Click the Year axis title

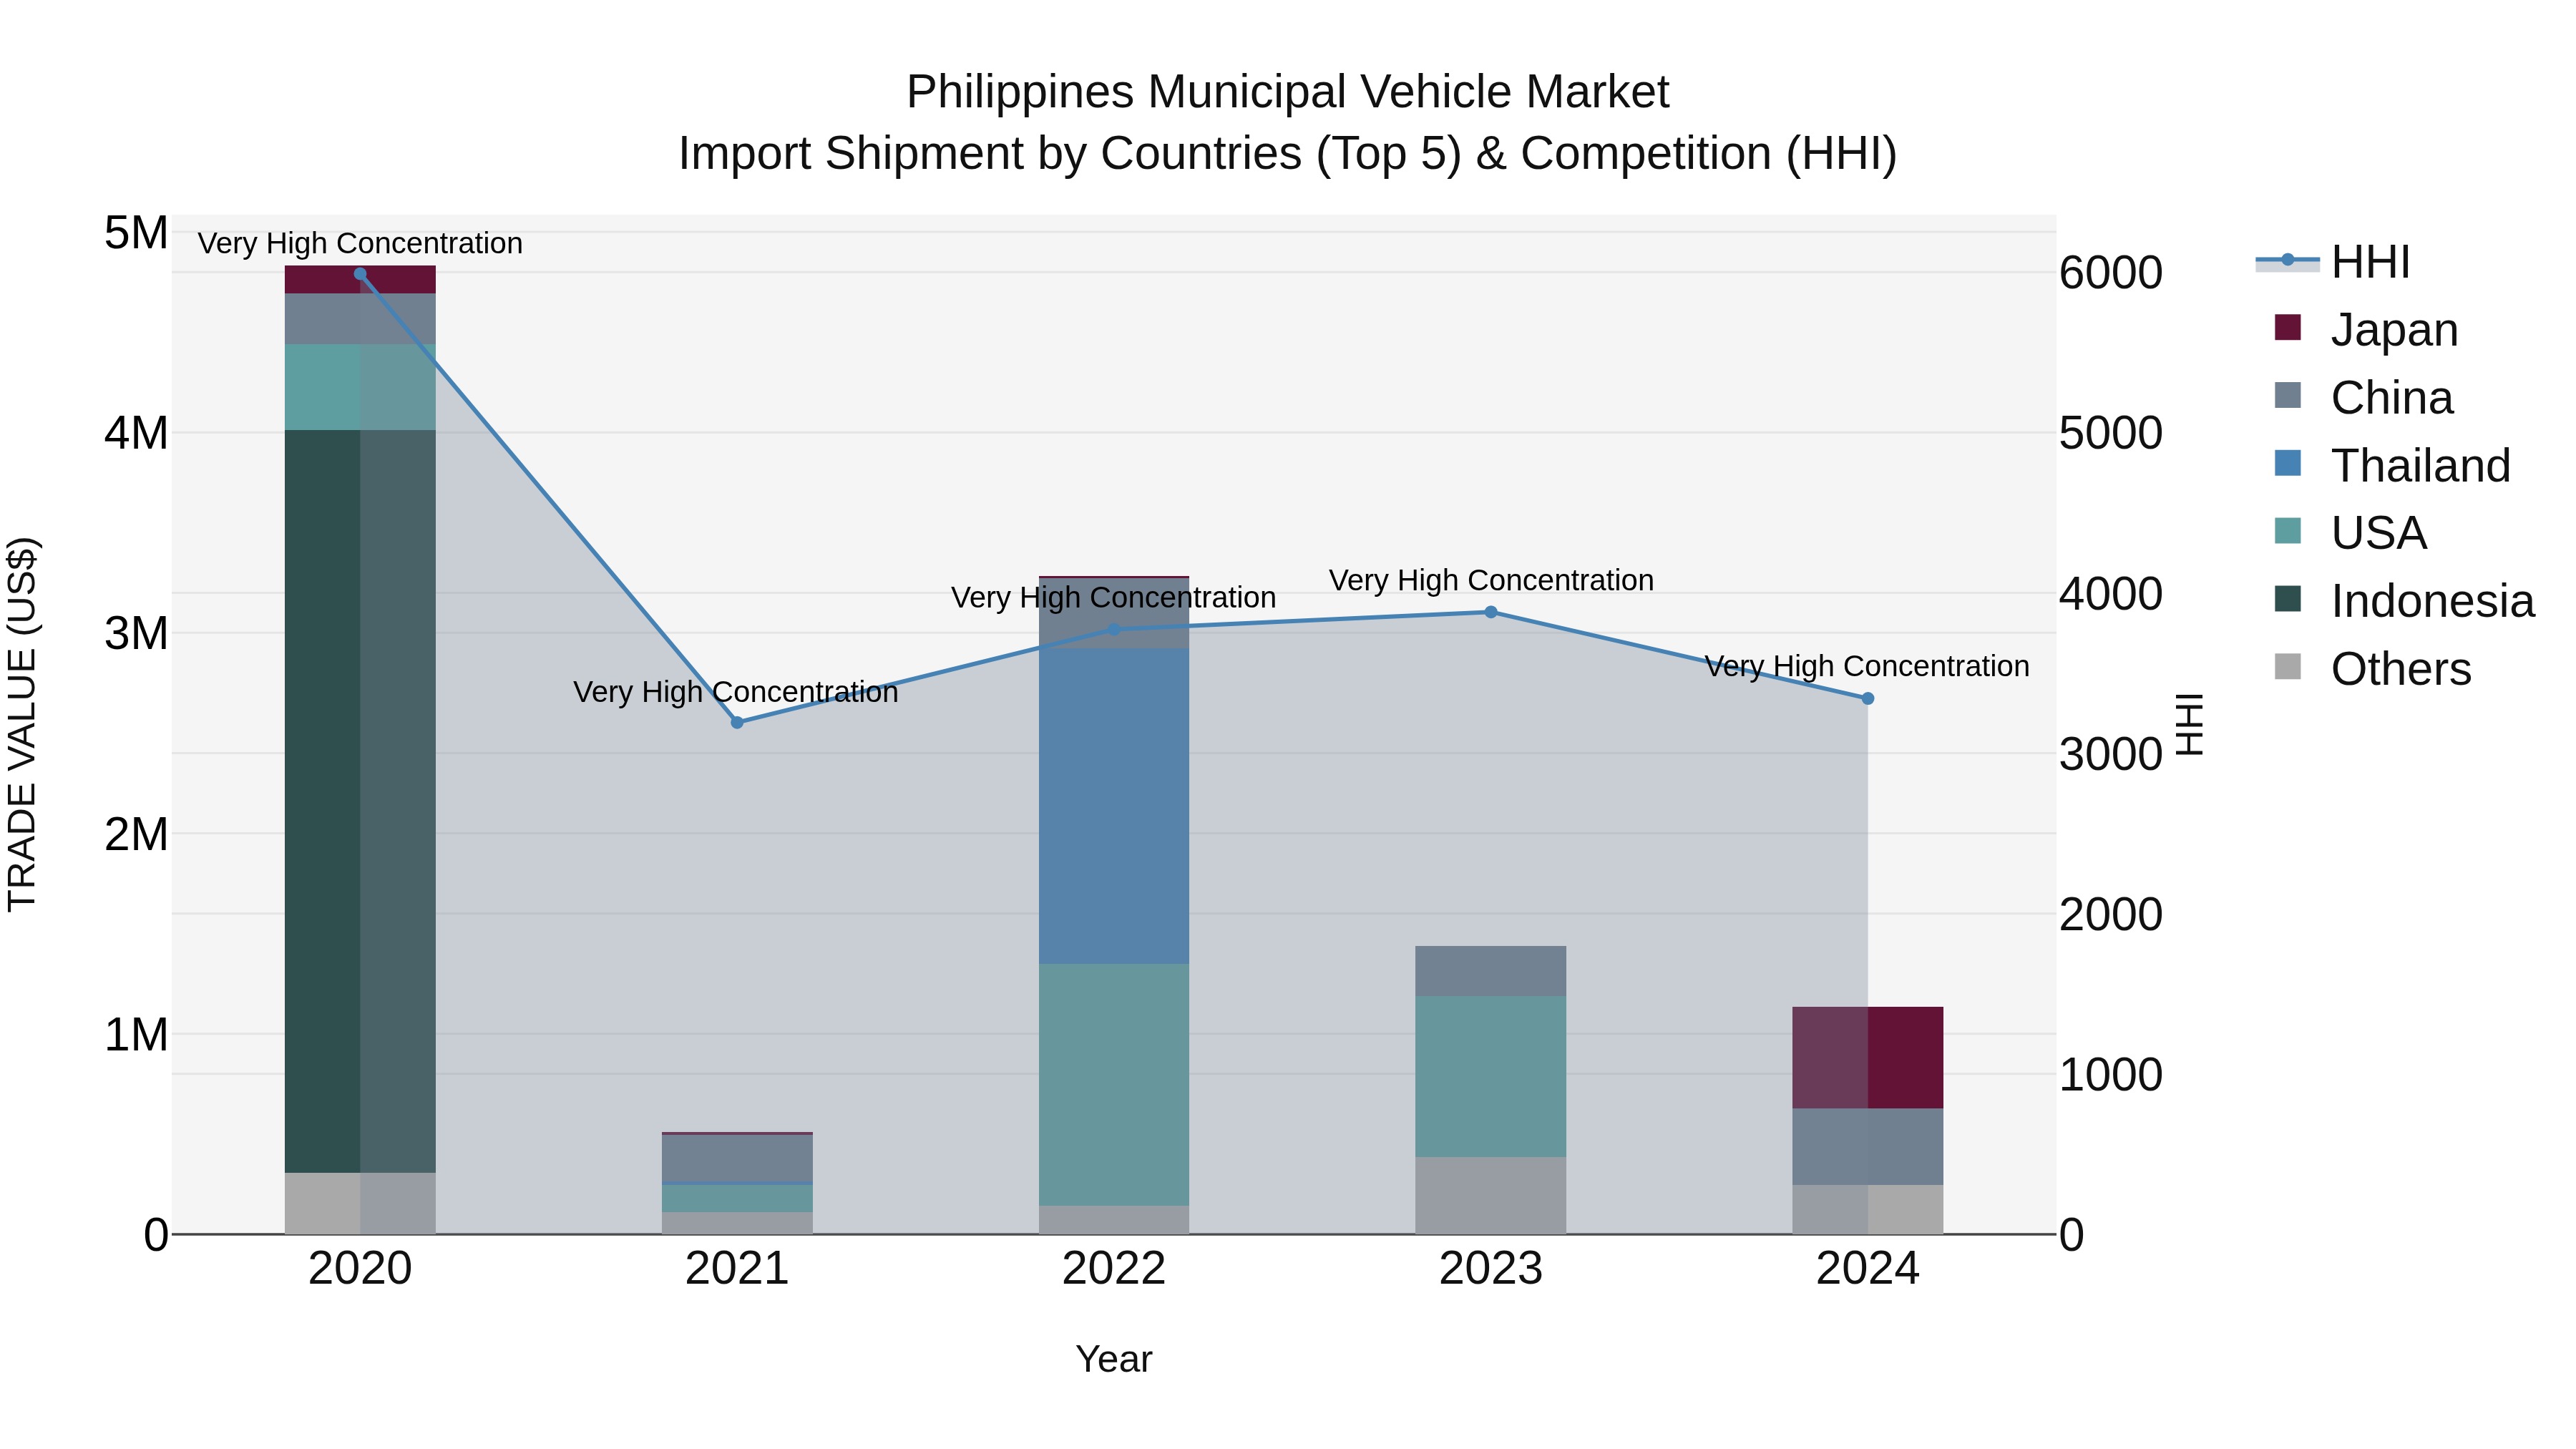1114,1360
